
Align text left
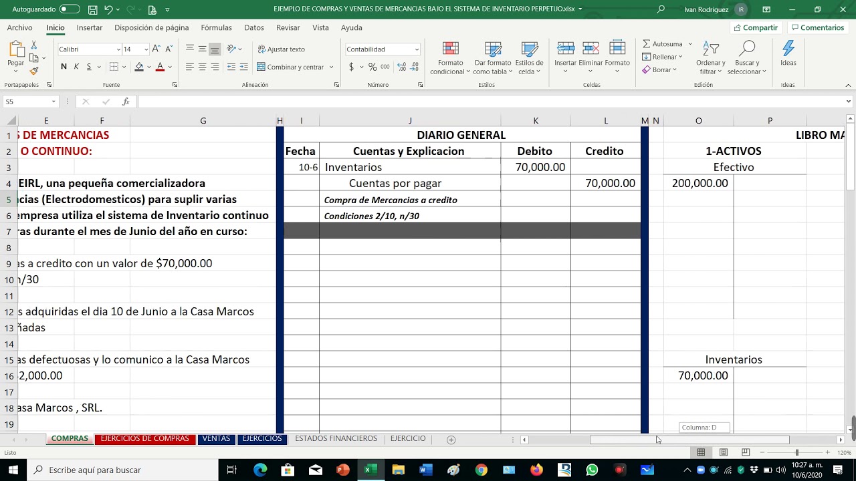click(190, 67)
